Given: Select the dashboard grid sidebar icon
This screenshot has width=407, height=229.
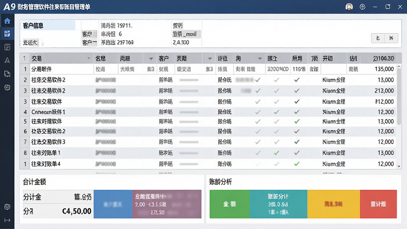Looking at the screenshot, I should tap(7, 34).
